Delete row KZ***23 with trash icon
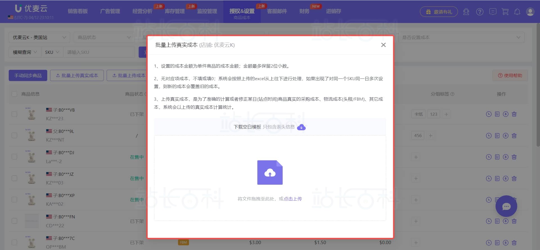 point(514,114)
